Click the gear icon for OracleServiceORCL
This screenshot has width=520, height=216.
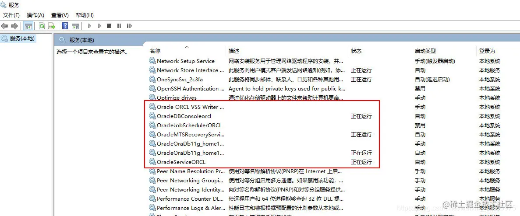[x=152, y=162]
